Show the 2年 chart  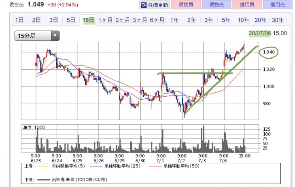point(191,20)
